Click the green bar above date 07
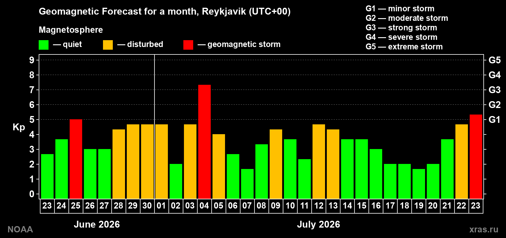506x238 pixels. [247, 184]
